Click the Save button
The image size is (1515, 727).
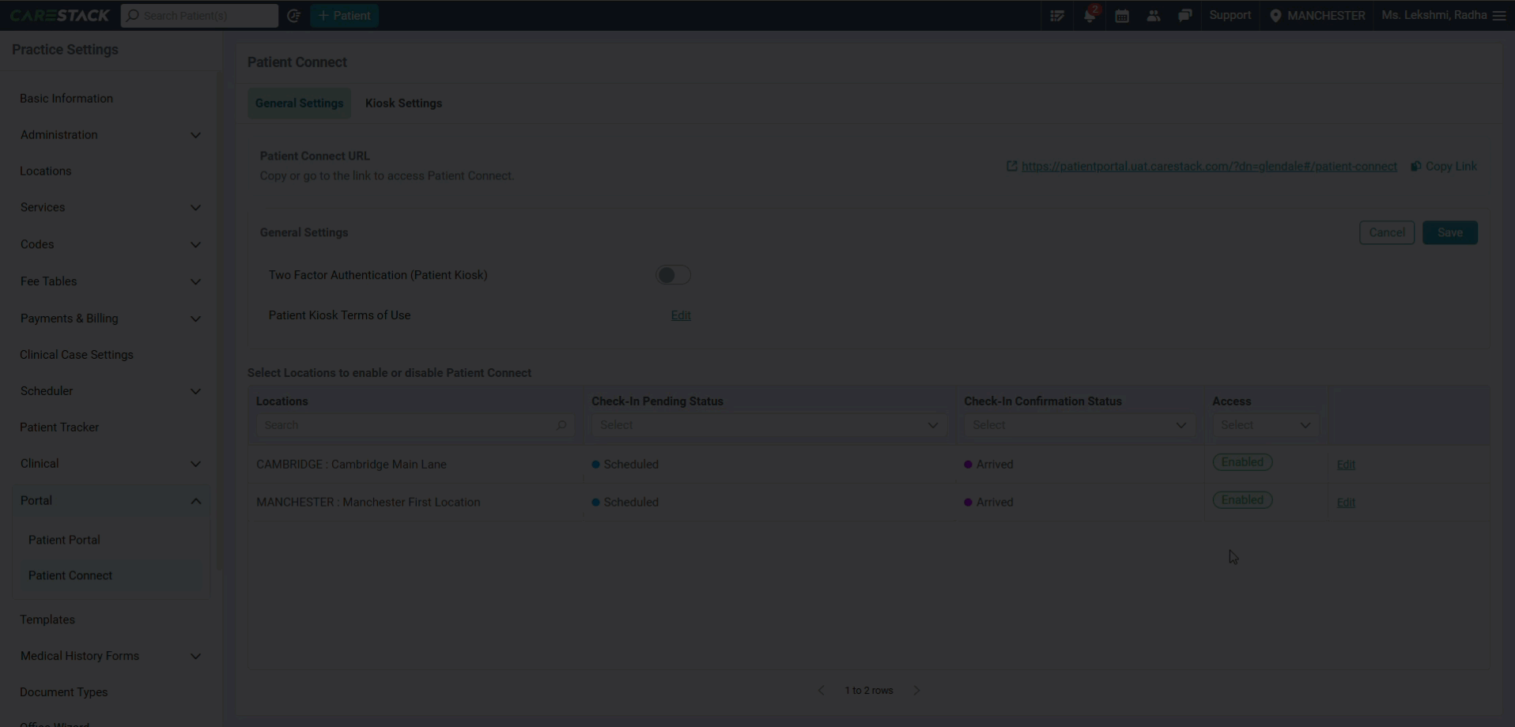coord(1449,233)
